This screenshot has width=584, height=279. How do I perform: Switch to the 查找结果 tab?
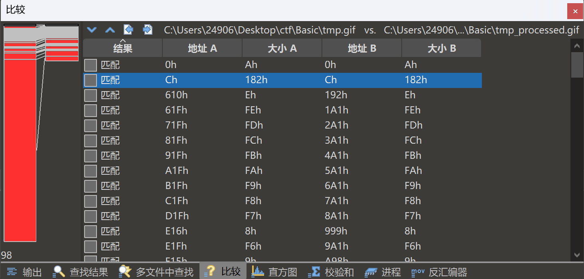81,272
